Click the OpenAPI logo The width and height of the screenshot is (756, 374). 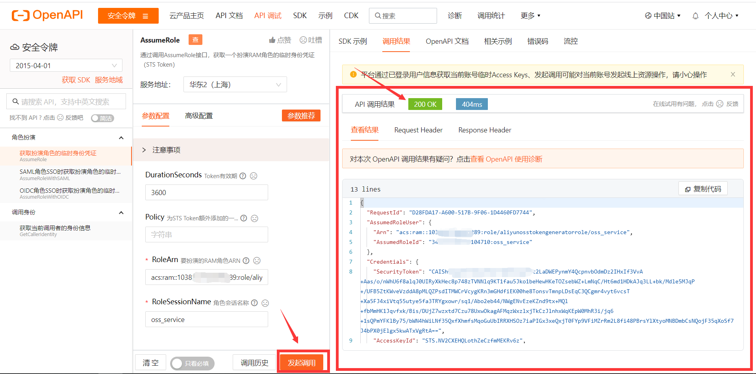(x=47, y=15)
